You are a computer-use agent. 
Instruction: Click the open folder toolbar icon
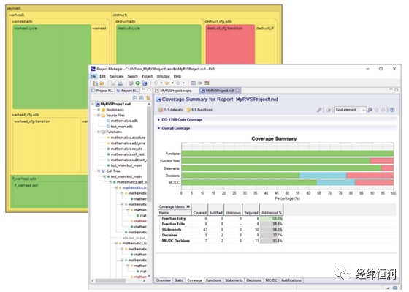tap(102, 83)
